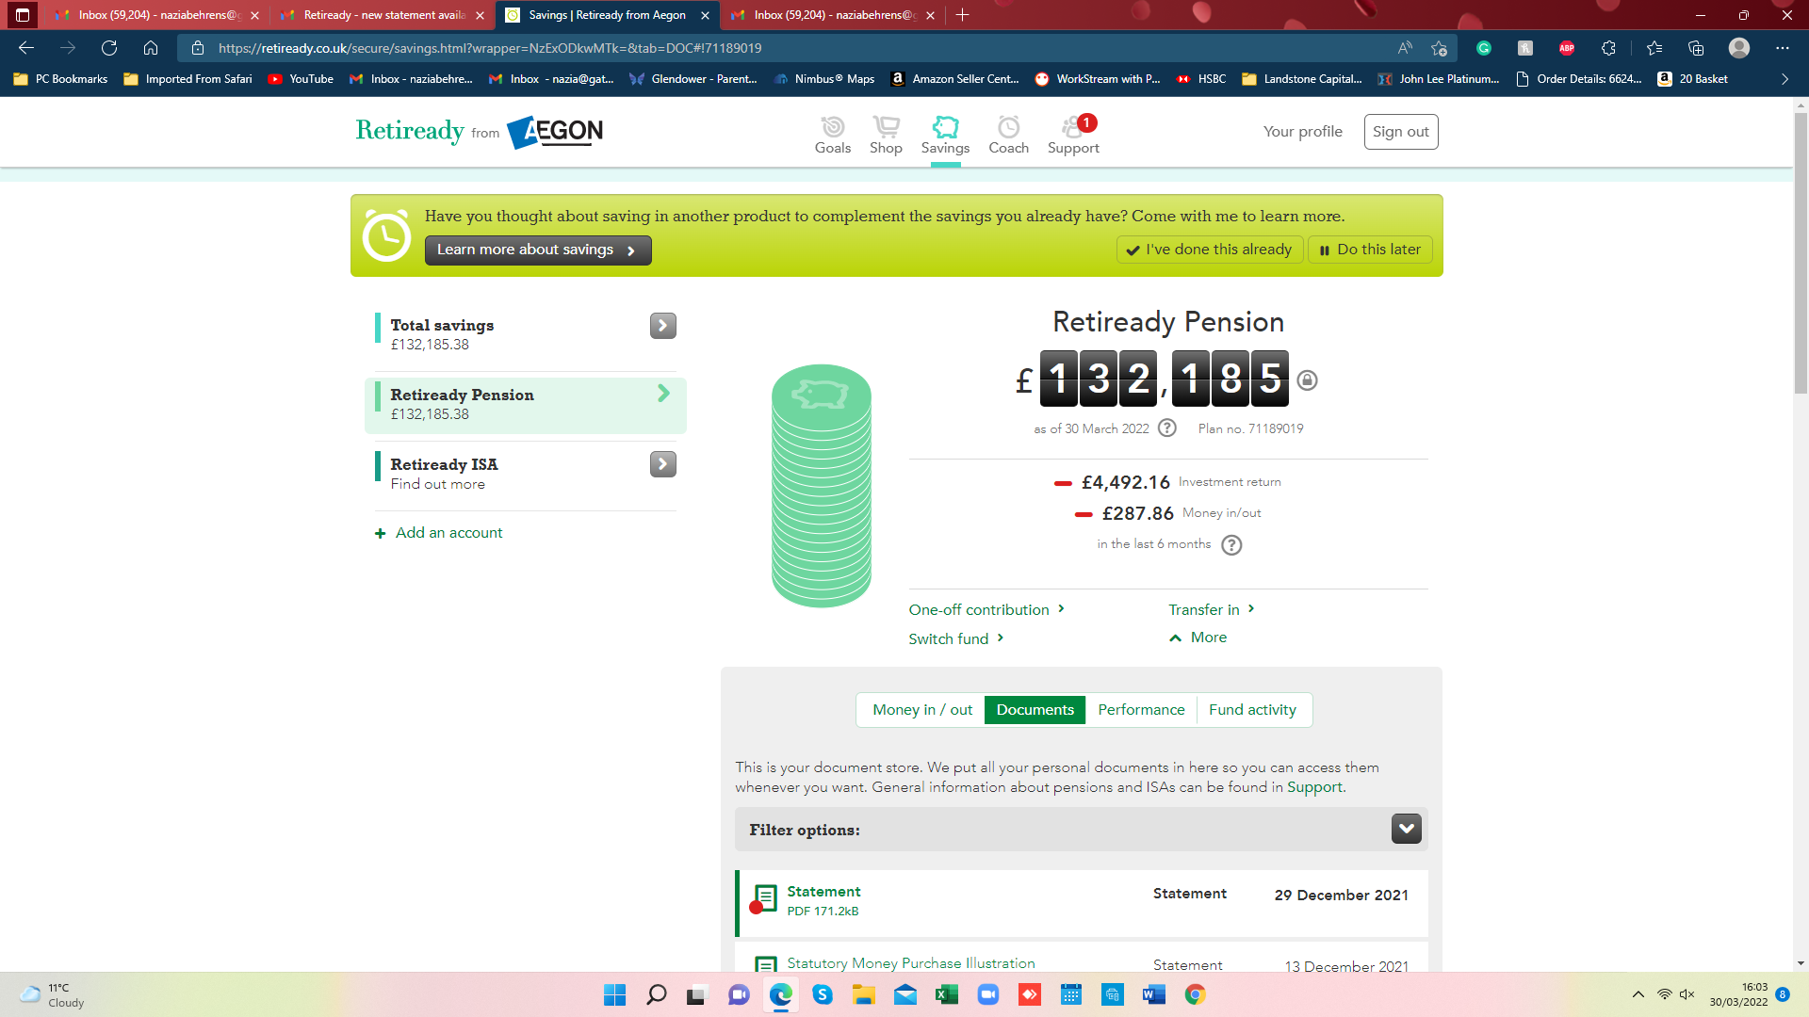1809x1017 pixels.
Task: Expand the Total savings arrow button
Action: point(663,326)
